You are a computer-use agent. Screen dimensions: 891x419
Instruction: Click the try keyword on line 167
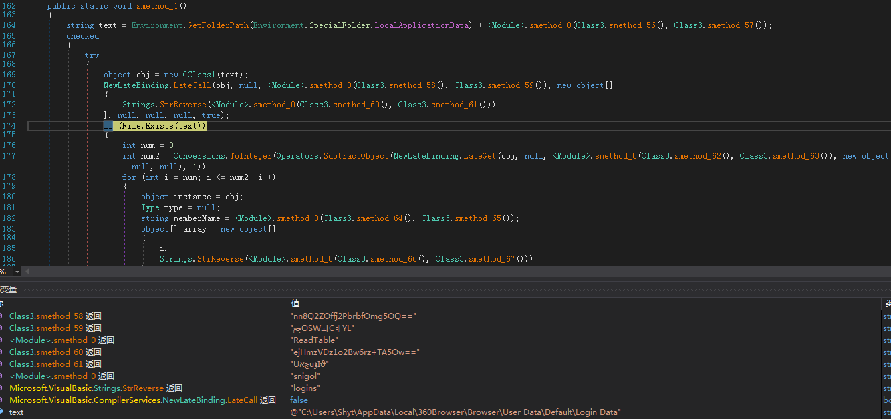(x=92, y=55)
